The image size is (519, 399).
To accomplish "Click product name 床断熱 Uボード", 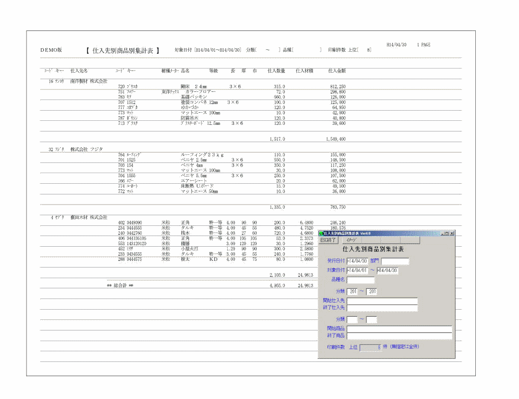I will [197, 186].
